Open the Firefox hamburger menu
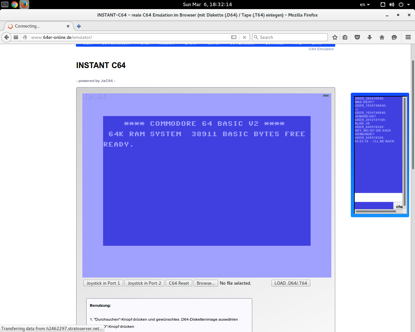This screenshot has height=332, width=415. pos(408,37)
